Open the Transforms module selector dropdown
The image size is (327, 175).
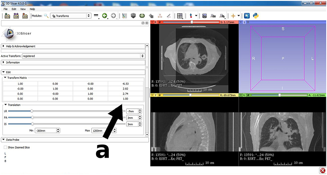point(71,16)
